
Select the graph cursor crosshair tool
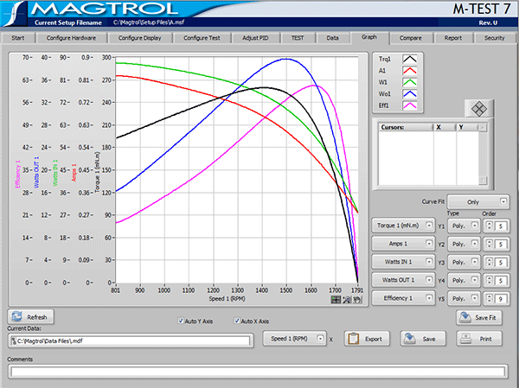[336, 299]
